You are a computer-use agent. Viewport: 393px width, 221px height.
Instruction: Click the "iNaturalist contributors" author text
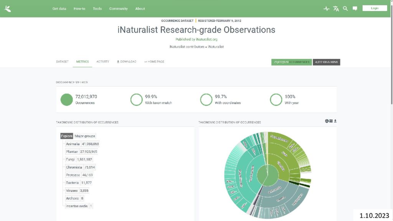click(187, 46)
